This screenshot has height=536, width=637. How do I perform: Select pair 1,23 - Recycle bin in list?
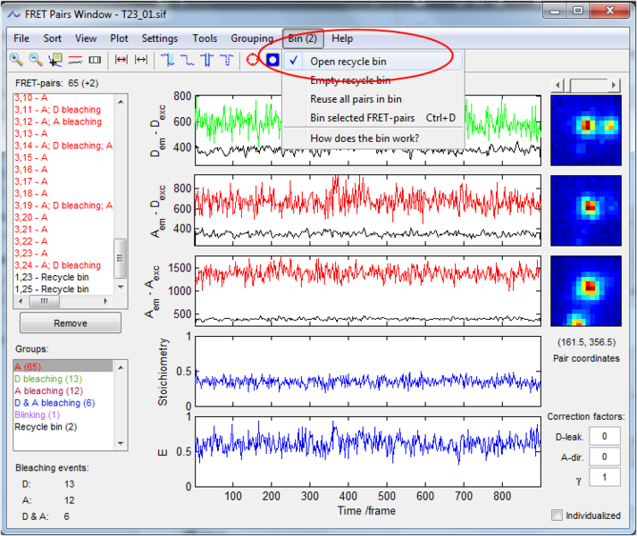point(52,277)
